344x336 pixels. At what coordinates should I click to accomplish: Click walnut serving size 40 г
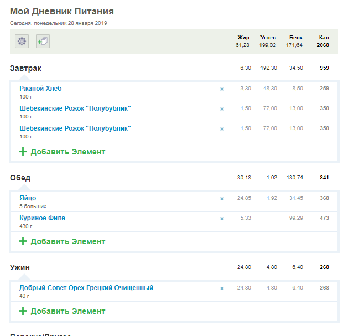point(24,296)
